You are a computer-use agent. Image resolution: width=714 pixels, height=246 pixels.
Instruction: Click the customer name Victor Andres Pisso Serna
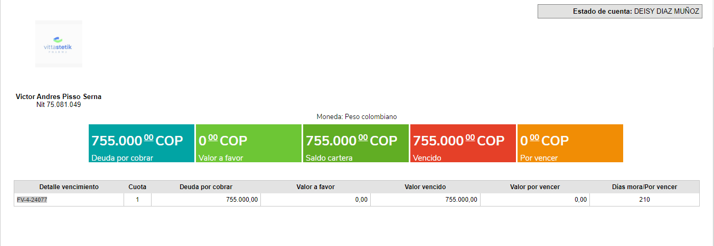[59, 97]
